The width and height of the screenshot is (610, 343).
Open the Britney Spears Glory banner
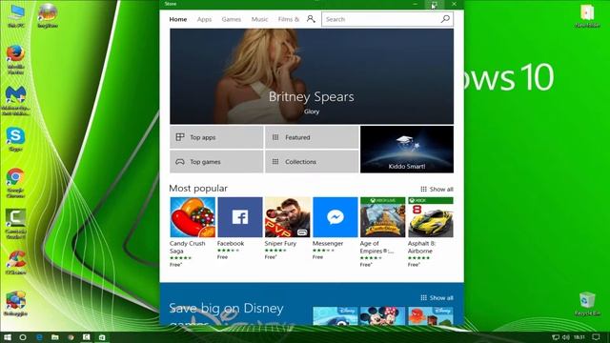coord(312,76)
